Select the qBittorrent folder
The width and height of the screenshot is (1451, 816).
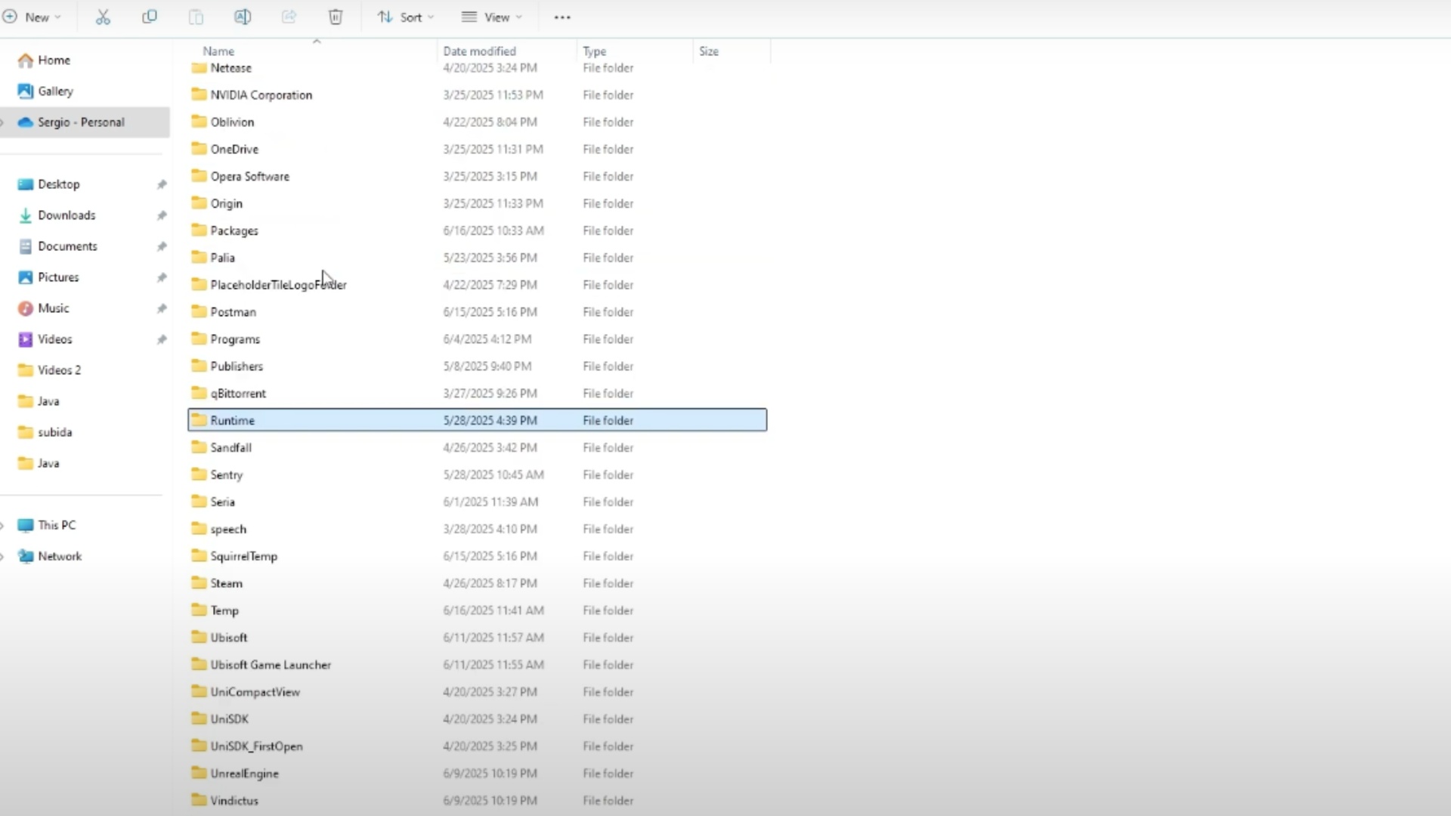(x=477, y=394)
